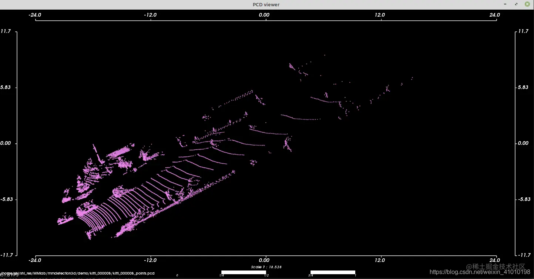Screen dimensions: 534x279
Task: Click the 11.7 label on the left axis
Action: (6, 31)
